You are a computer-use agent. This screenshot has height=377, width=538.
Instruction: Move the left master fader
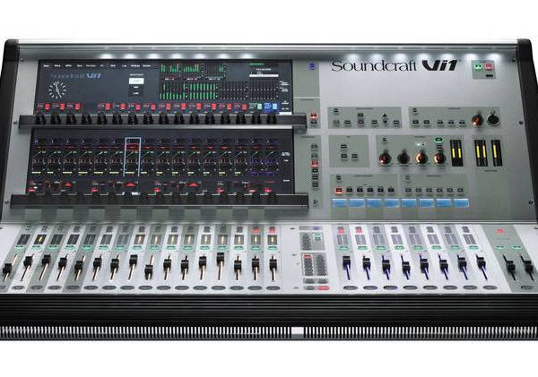509,264
